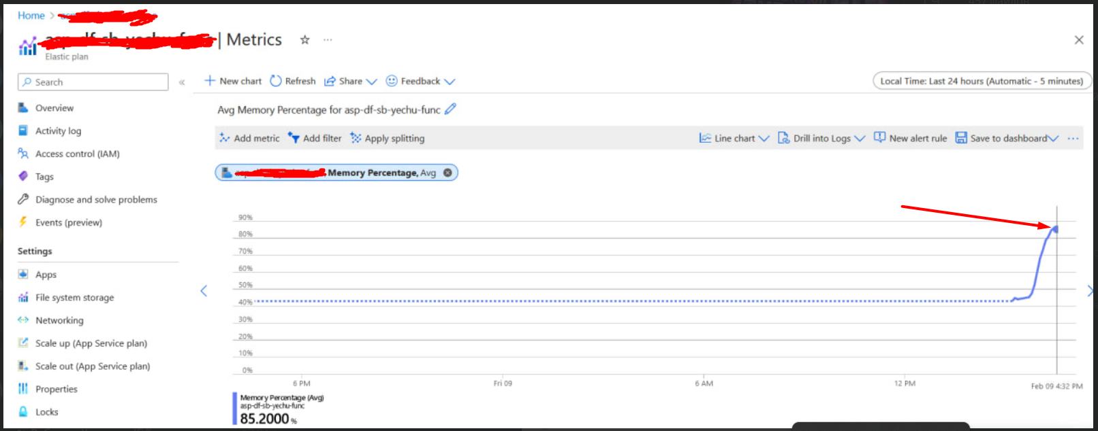The width and height of the screenshot is (1098, 431).
Task: Open the Properties page
Action: coord(57,390)
